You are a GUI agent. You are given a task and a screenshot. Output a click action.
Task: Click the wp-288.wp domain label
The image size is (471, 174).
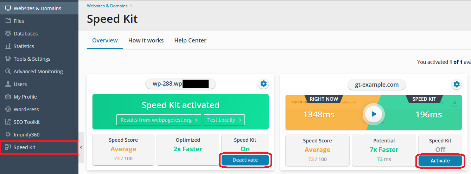point(180,84)
